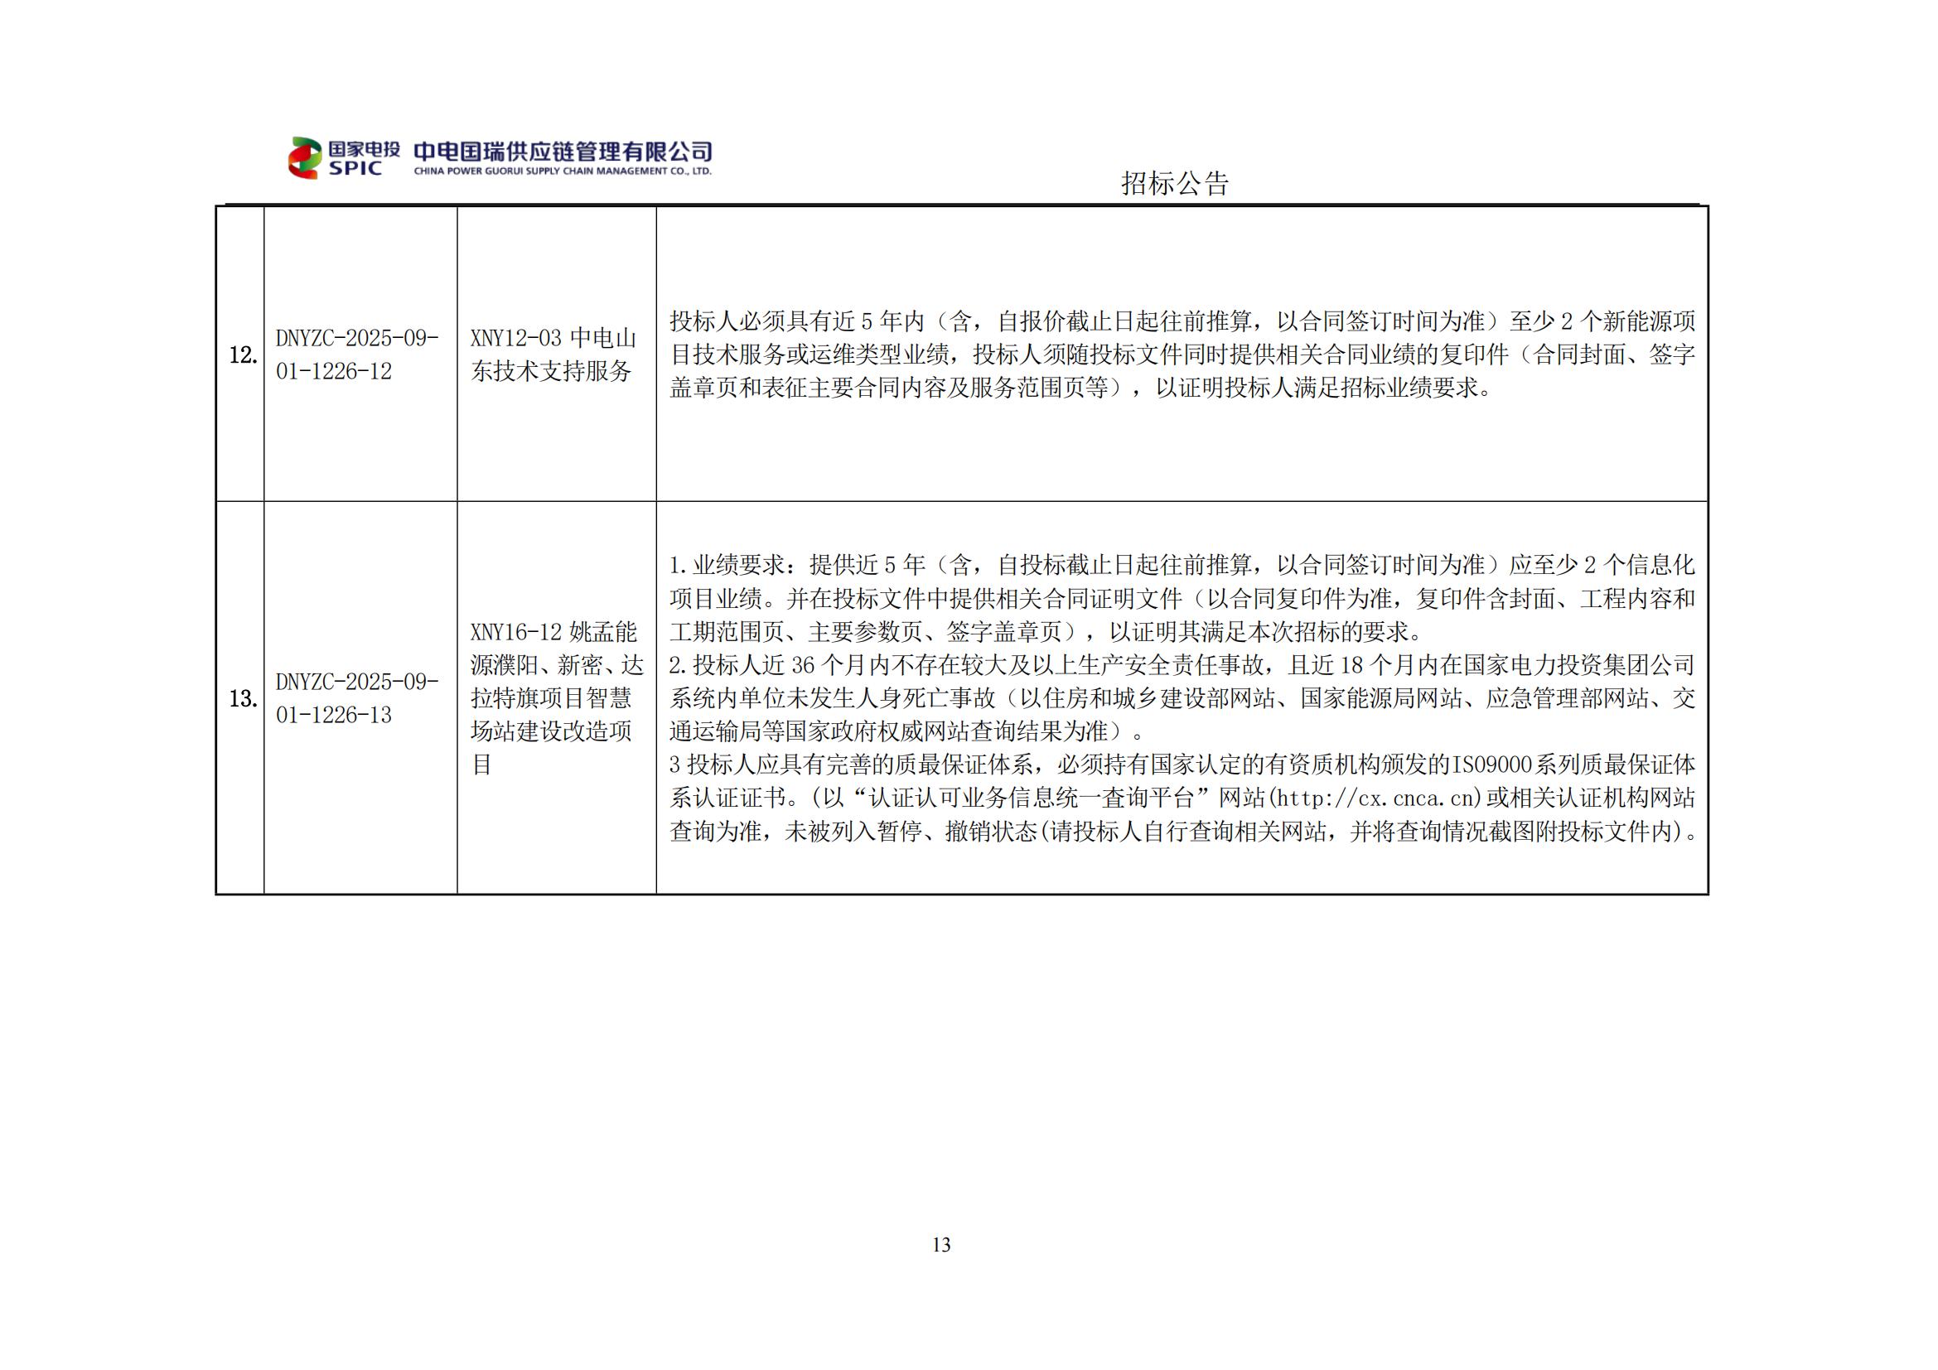Select row number 12. cell
Image resolution: width=1938 pixels, height=1370 pixels.
[243, 355]
